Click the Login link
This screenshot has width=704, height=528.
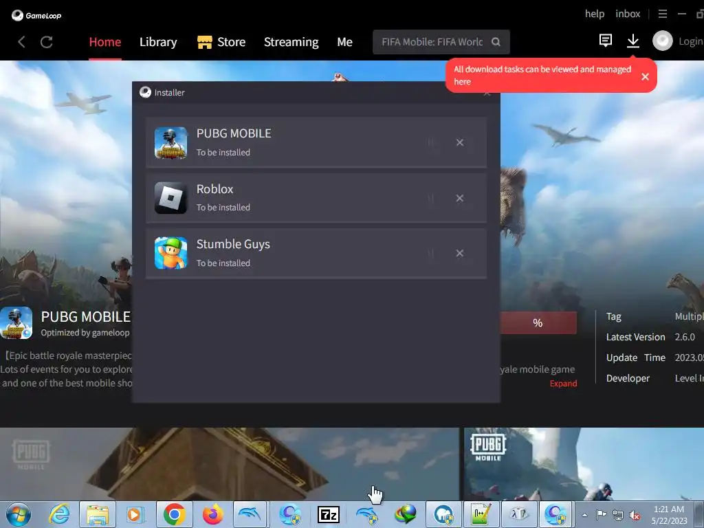pos(690,41)
